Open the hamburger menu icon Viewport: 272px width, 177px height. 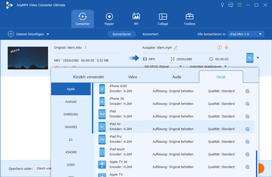pyautogui.click(x=239, y=5)
